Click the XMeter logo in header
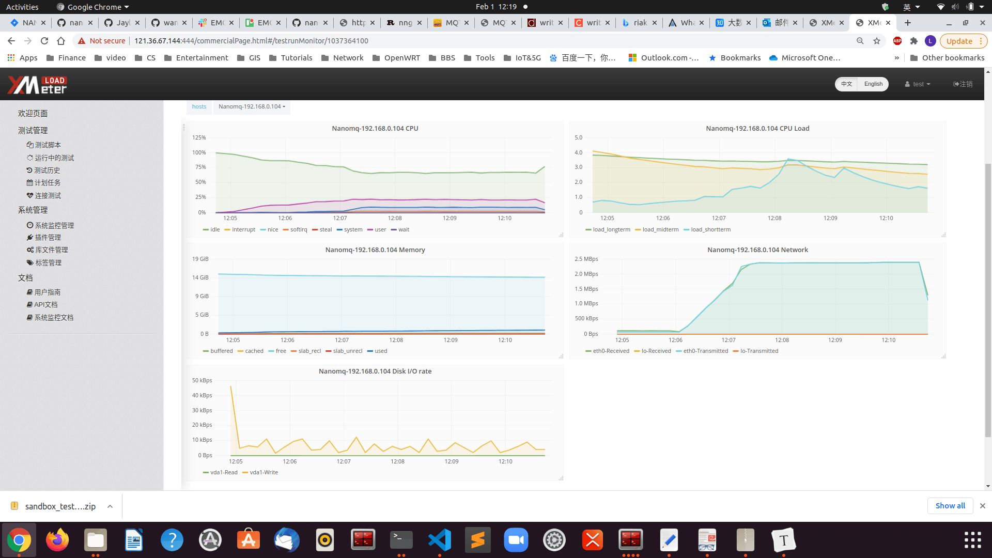This screenshot has width=992, height=558. pos(37,85)
